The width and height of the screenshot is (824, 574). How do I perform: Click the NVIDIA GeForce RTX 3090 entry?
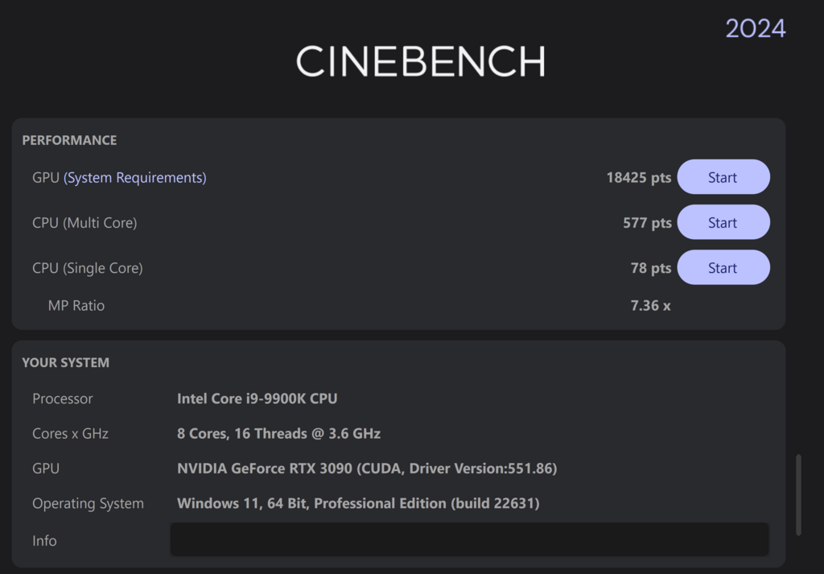point(367,469)
